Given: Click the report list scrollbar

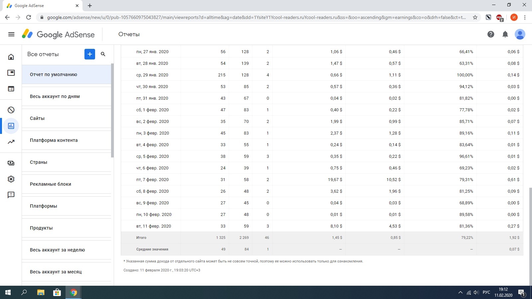Looking at the screenshot, I should coord(112,110).
